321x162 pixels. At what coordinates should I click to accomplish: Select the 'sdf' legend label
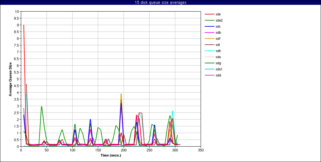tap(218, 39)
